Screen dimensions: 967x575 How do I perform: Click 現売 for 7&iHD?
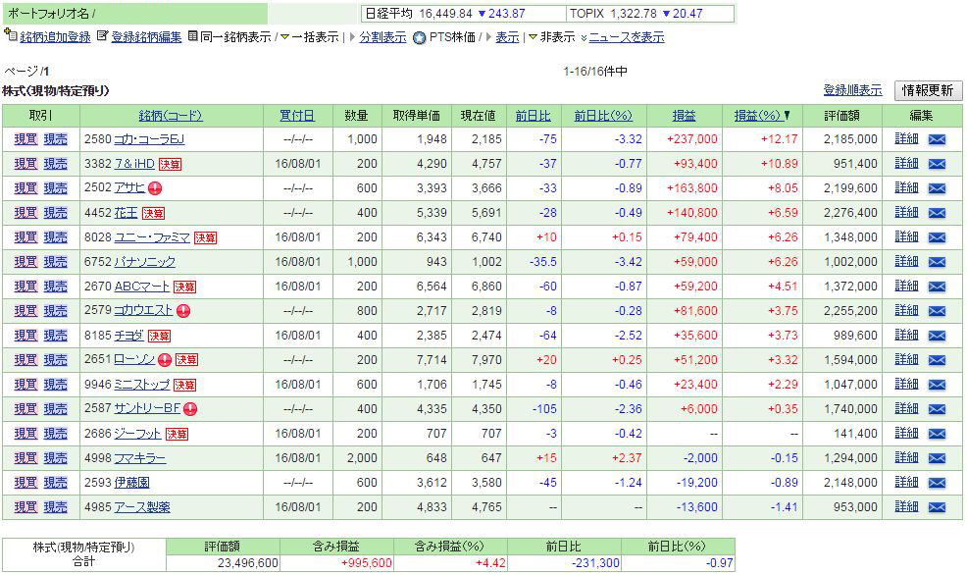pos(56,164)
